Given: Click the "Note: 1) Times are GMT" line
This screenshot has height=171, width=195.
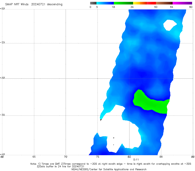Looking at the screenshot, I should 111,164.
